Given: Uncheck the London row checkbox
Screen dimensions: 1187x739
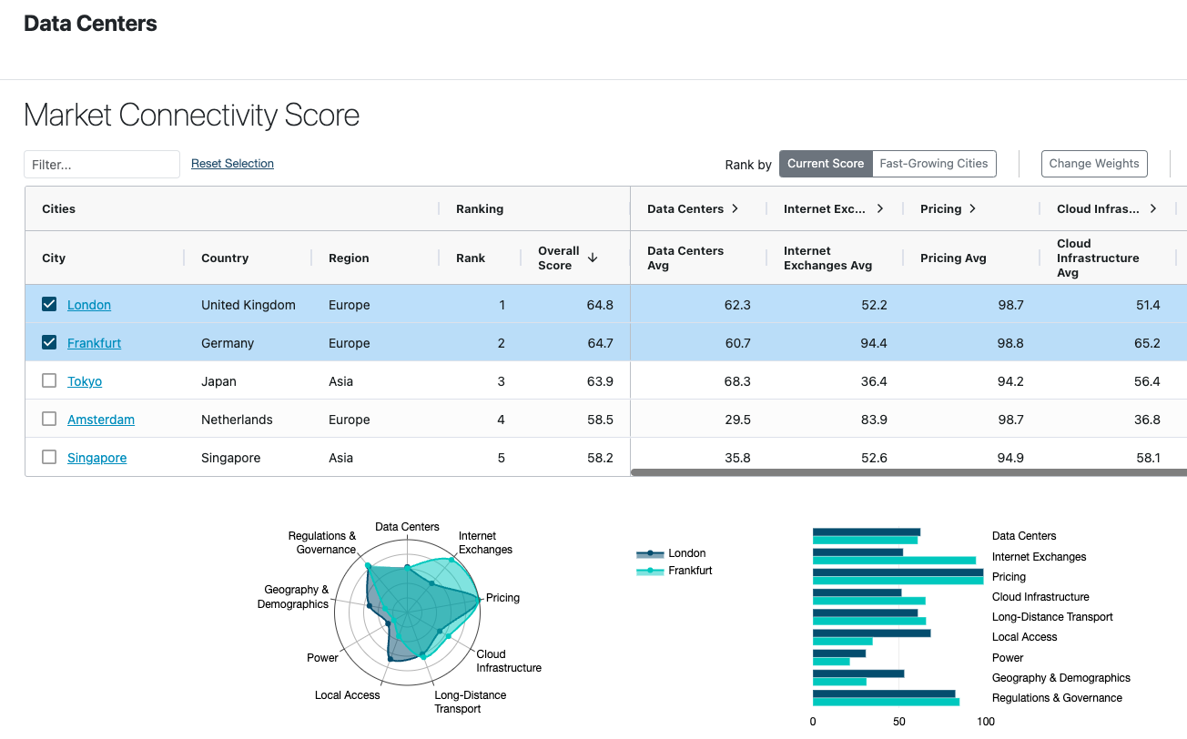Looking at the screenshot, I should (x=49, y=304).
